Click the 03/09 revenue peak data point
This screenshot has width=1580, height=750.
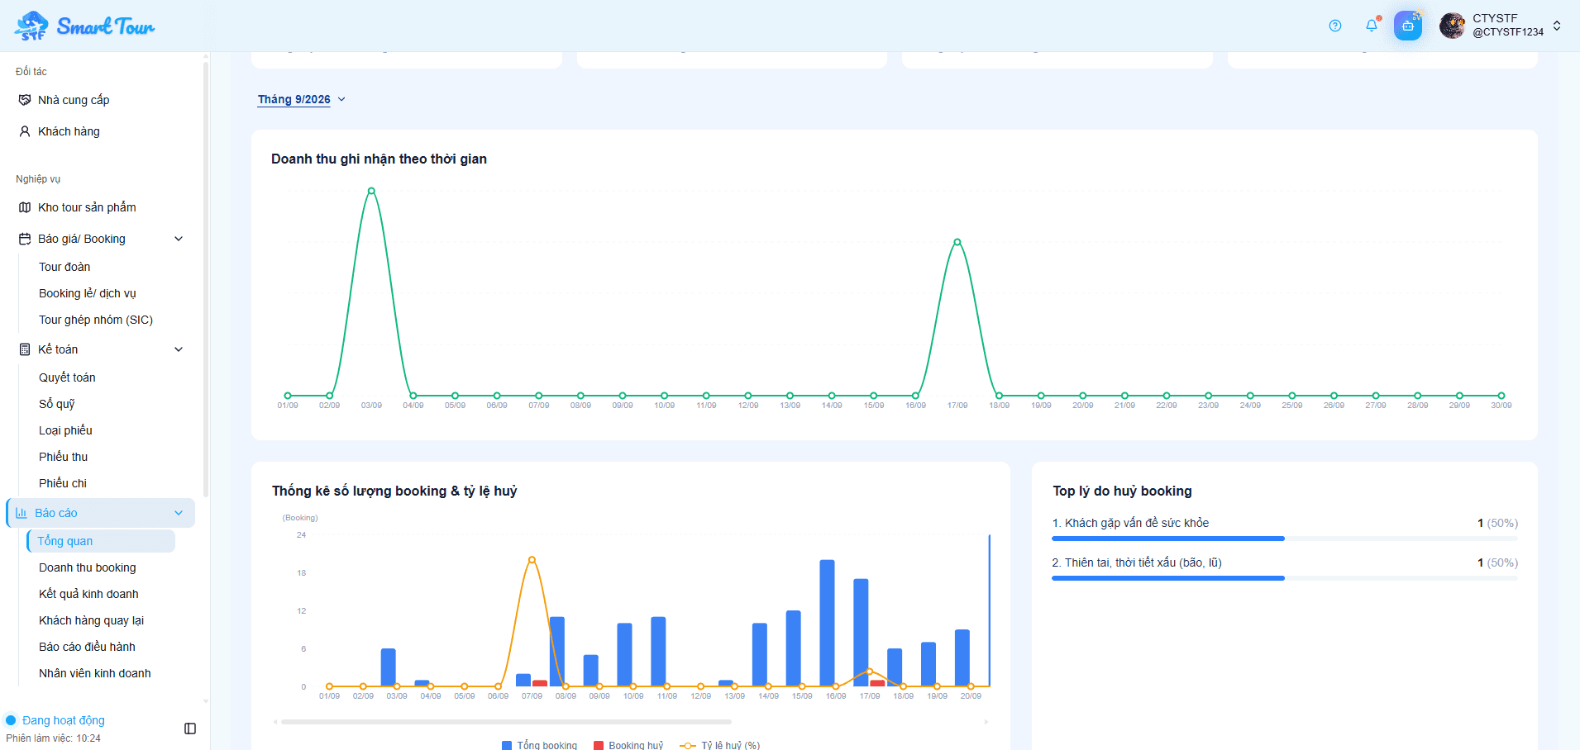pos(371,191)
